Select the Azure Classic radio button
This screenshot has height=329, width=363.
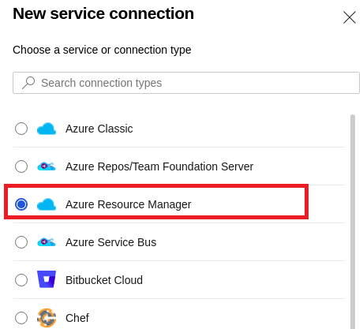[x=21, y=129]
